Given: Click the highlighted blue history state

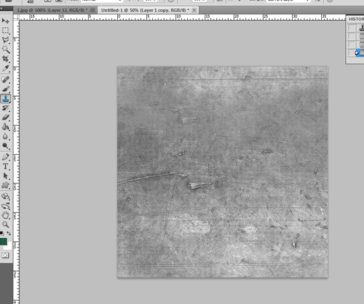Looking at the screenshot, I should 360,53.
